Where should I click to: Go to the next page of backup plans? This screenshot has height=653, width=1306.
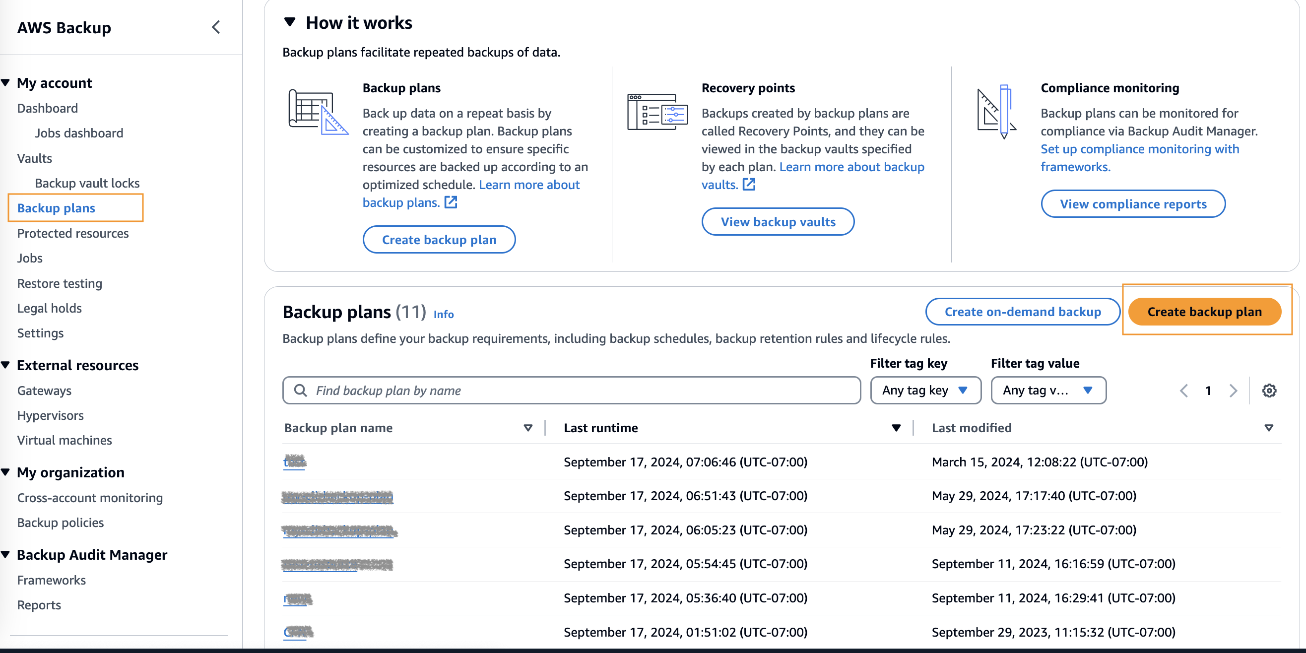tap(1234, 391)
